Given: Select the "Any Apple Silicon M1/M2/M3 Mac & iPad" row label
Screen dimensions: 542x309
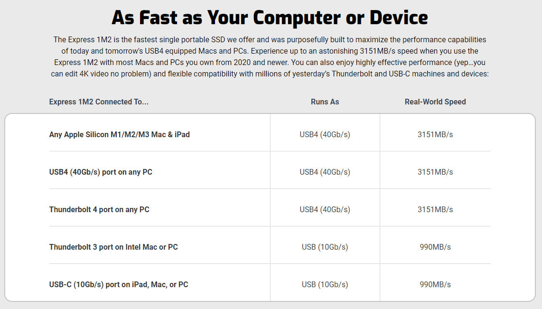Looking at the screenshot, I should [x=120, y=134].
